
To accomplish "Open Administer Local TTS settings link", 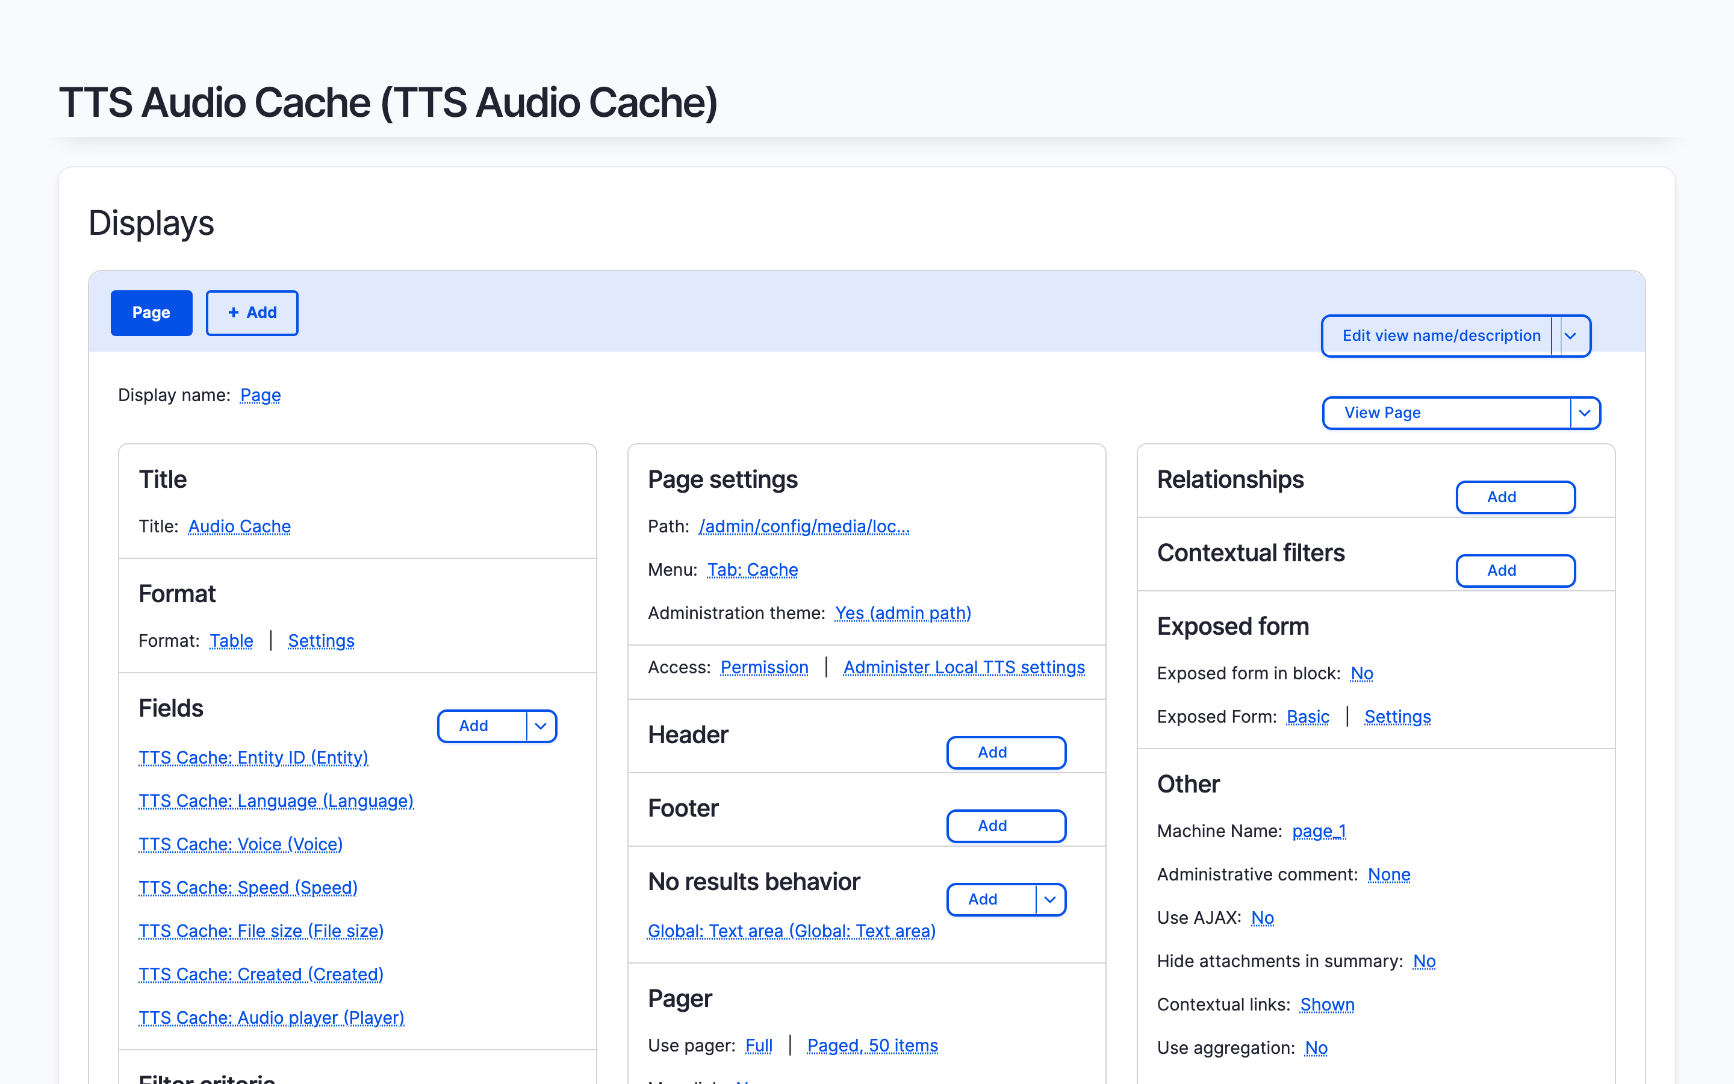I will click(964, 667).
